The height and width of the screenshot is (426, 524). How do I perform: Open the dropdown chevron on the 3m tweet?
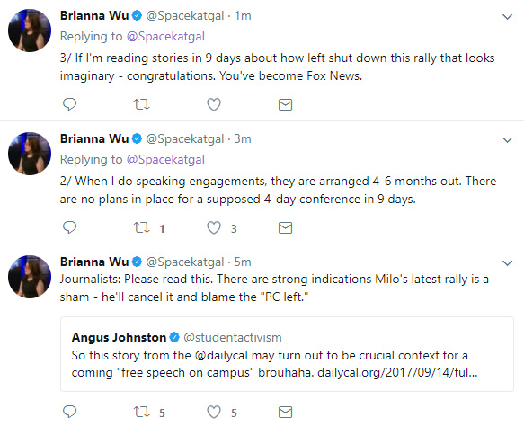click(507, 140)
